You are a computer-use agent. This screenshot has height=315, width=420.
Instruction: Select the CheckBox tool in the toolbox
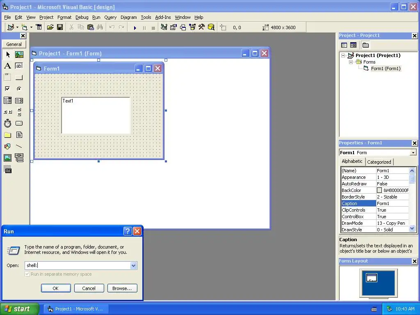(x=7, y=89)
